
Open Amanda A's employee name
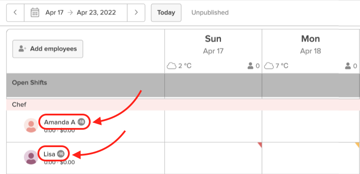pos(59,122)
